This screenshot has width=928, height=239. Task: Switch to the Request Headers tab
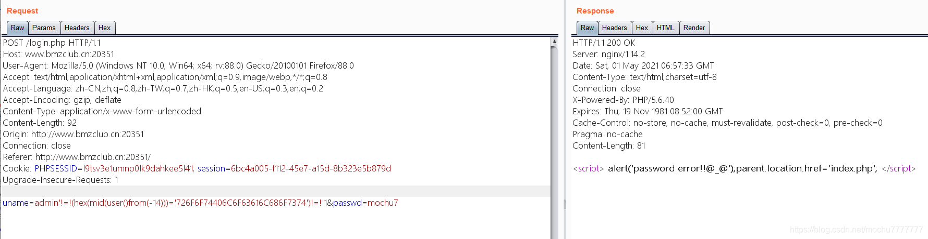point(77,28)
